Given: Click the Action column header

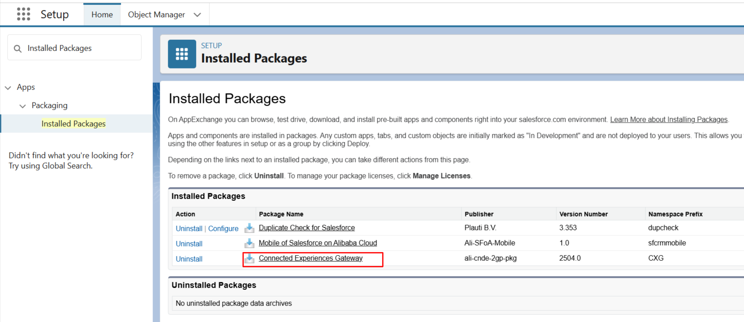Looking at the screenshot, I should 185,214.
